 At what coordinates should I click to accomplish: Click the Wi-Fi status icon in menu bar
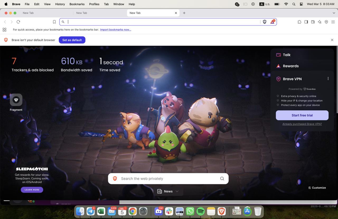tap(286, 4)
